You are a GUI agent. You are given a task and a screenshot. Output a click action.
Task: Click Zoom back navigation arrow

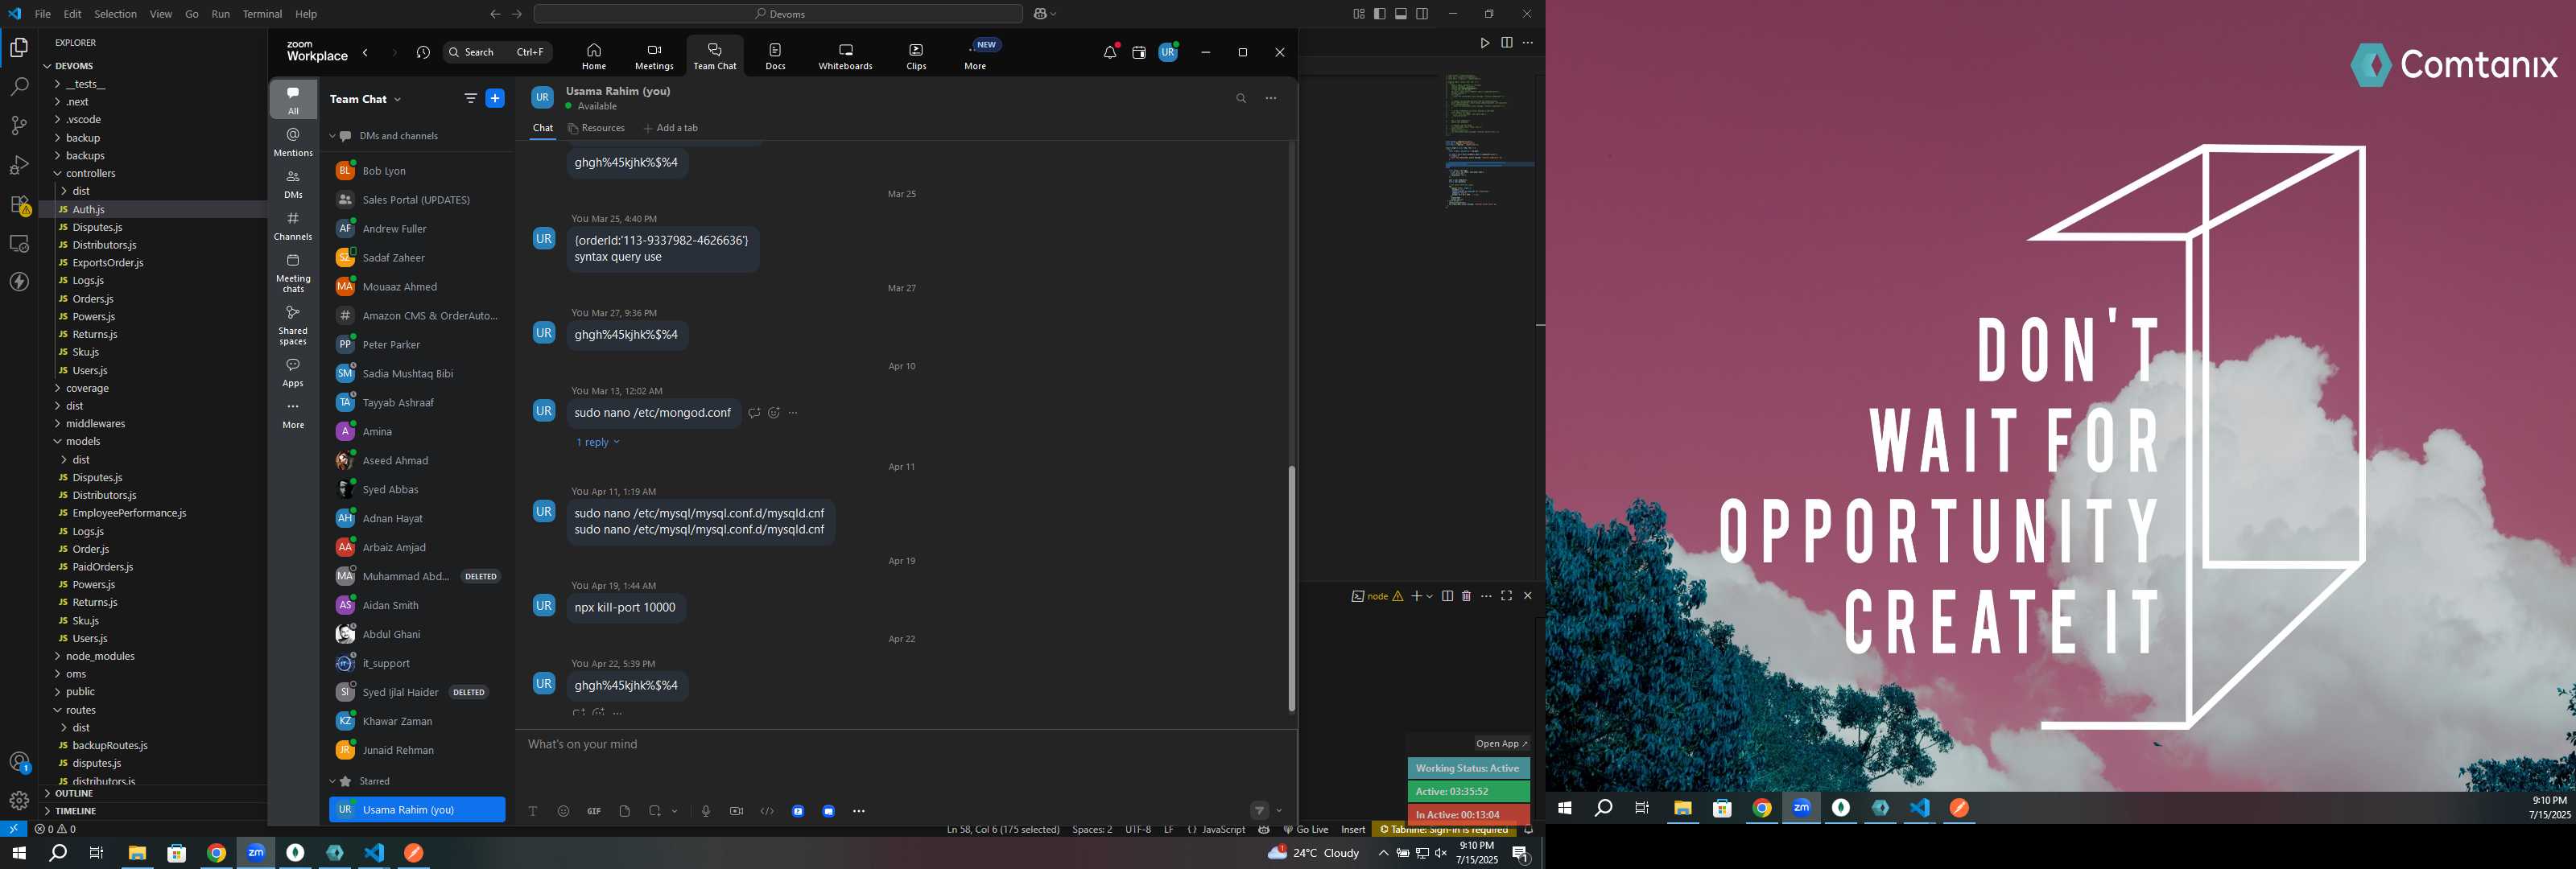[x=366, y=53]
